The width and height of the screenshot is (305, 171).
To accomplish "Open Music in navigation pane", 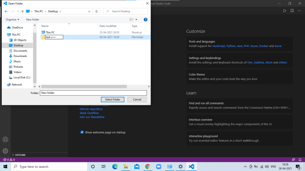I will tap(15, 61).
